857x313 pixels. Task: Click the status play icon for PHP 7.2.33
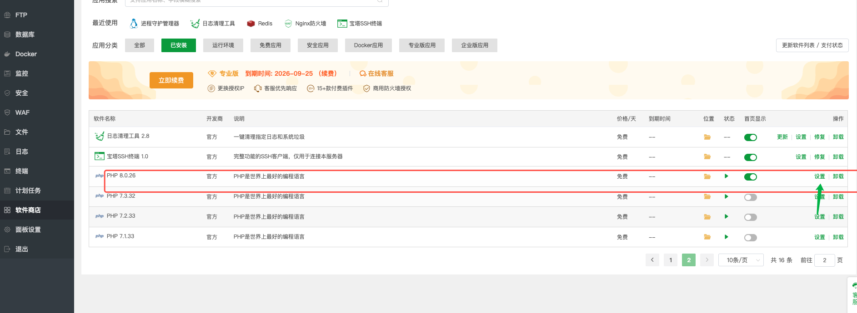click(x=727, y=216)
